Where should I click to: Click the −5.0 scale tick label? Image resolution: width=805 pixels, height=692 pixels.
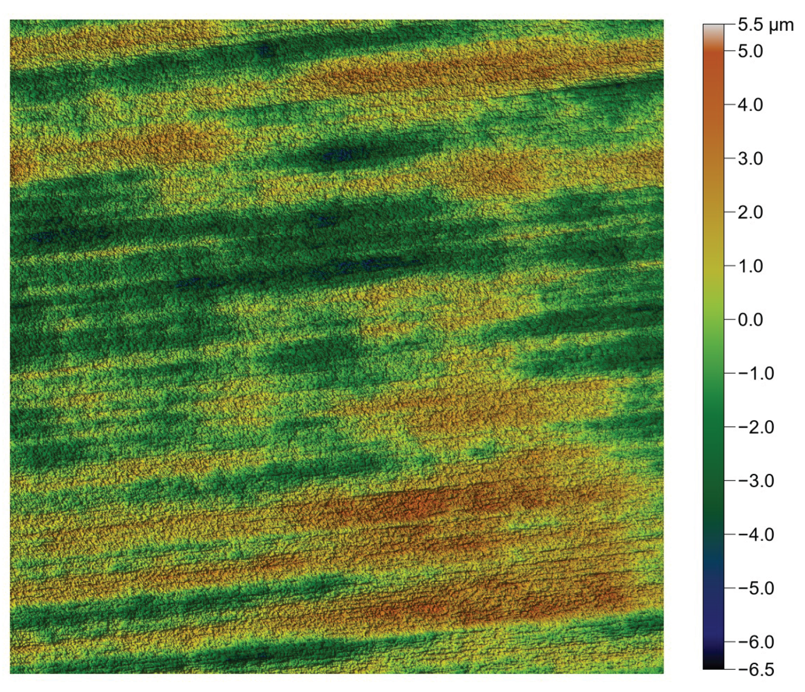756,589
